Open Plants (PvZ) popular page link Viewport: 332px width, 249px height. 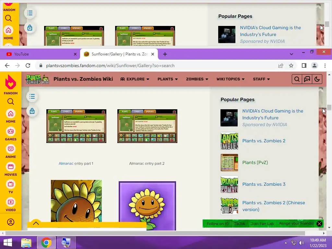point(255,163)
